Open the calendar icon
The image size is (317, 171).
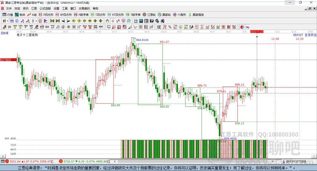136,21
